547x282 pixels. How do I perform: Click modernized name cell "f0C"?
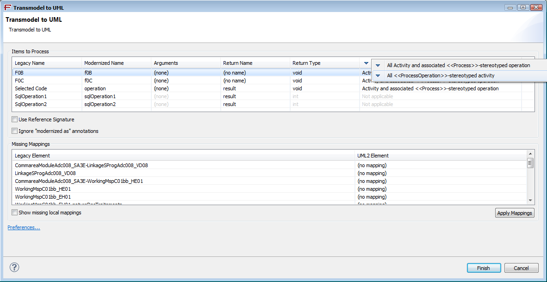116,81
